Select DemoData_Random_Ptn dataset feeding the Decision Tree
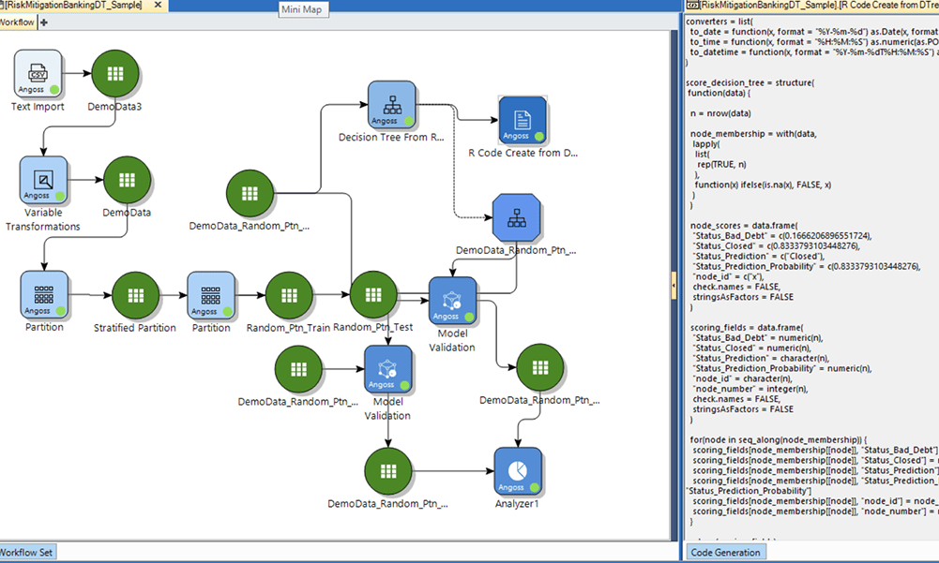This screenshot has width=939, height=563. pyautogui.click(x=250, y=193)
